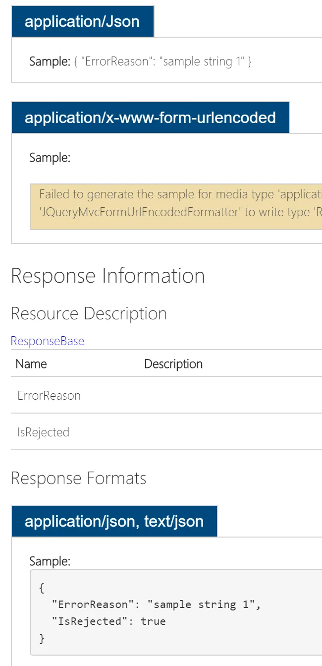The width and height of the screenshot is (322, 666).
Task: Click the "IsRejected": true line in sample
Action: [108, 621]
